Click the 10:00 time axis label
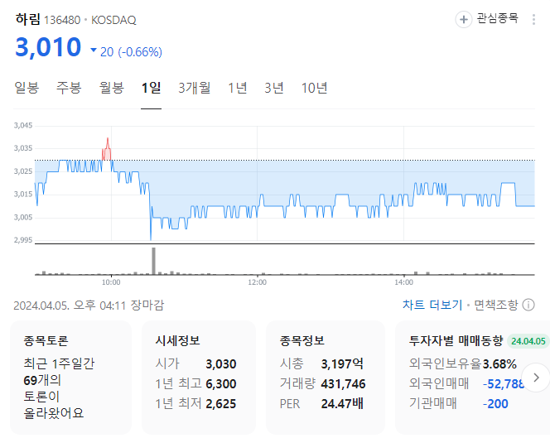The width and height of the screenshot is (550, 438). (111, 282)
